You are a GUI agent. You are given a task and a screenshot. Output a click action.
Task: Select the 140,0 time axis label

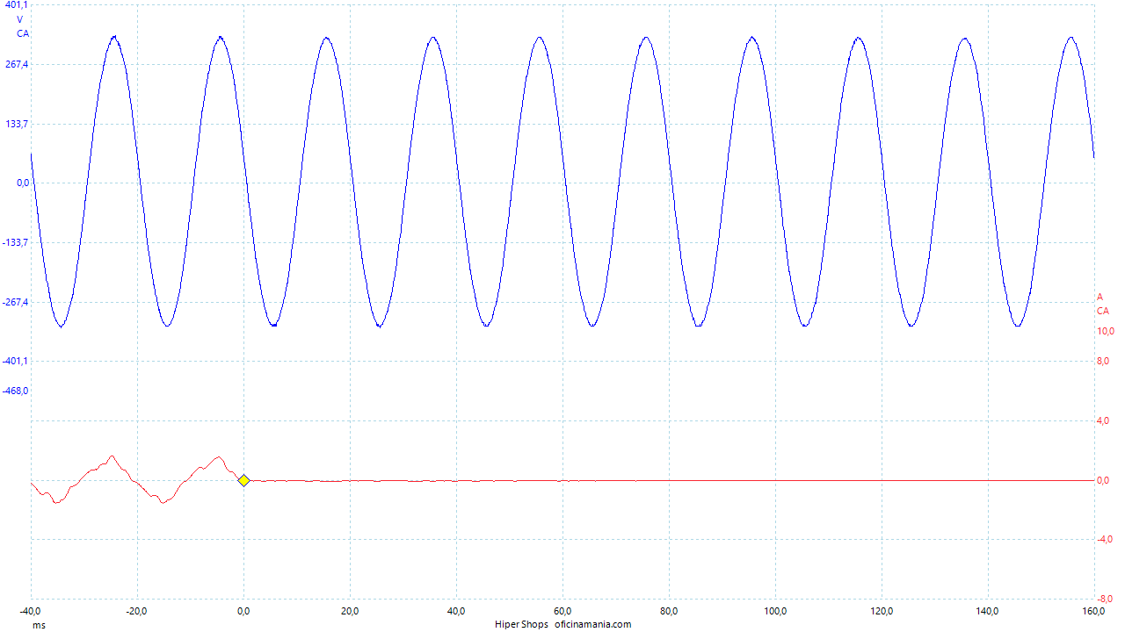[988, 611]
